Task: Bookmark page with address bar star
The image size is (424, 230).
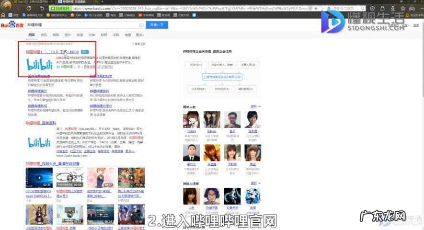Action: pyautogui.click(x=316, y=9)
